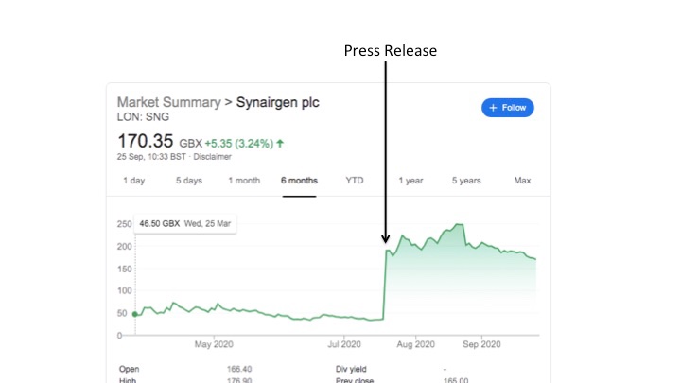Click the Open value 166.40
Image resolution: width=681 pixels, height=383 pixels.
click(239, 369)
